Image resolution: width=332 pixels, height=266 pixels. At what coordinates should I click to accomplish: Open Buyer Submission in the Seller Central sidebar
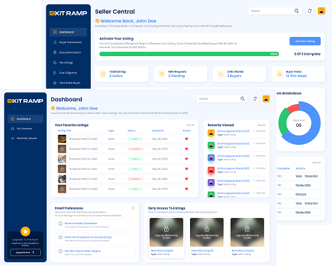68,42
